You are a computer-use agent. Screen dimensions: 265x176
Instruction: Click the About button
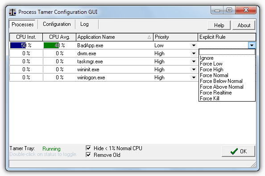pos(244,25)
